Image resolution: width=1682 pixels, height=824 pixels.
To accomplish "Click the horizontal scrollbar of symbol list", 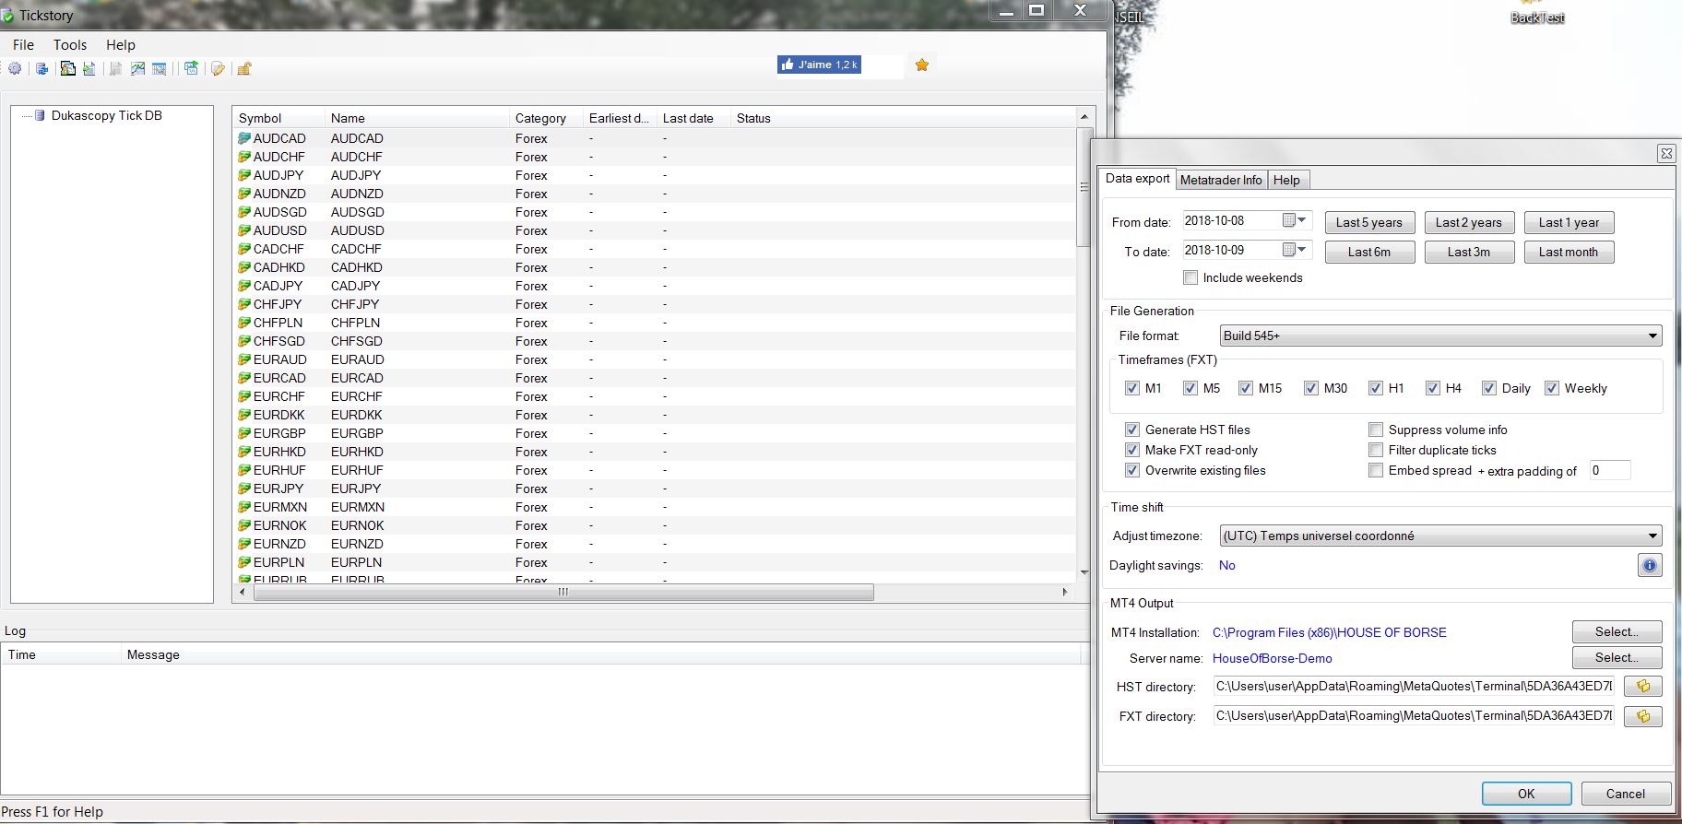I will 563,592.
